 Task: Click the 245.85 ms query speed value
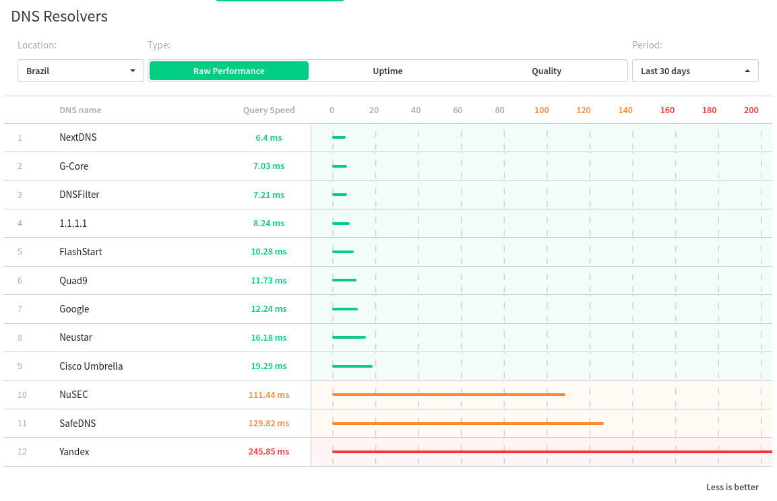[269, 451]
